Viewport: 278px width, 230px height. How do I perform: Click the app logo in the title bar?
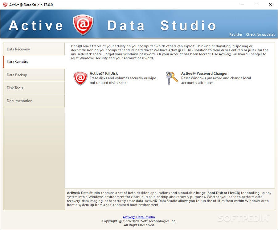point(5,5)
